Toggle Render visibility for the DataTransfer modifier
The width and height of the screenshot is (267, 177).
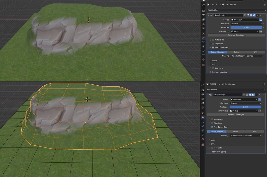point(254,15)
